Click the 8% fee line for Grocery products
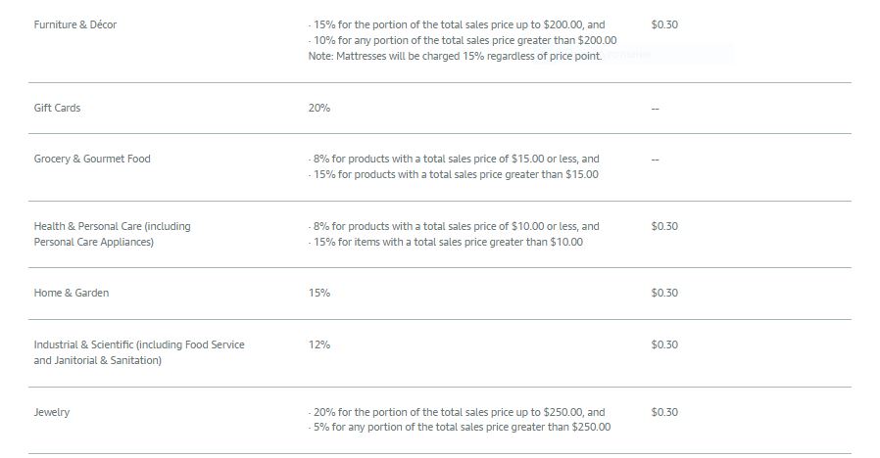The height and width of the screenshot is (458, 880). point(454,159)
